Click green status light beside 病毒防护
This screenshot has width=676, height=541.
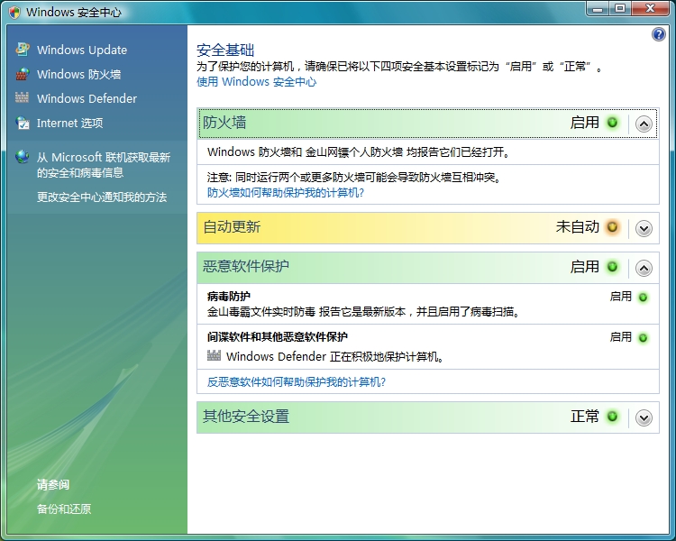tap(643, 298)
